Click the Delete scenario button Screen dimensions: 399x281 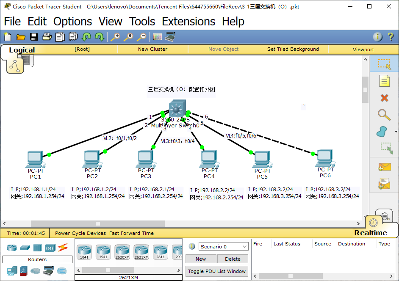coord(233,259)
